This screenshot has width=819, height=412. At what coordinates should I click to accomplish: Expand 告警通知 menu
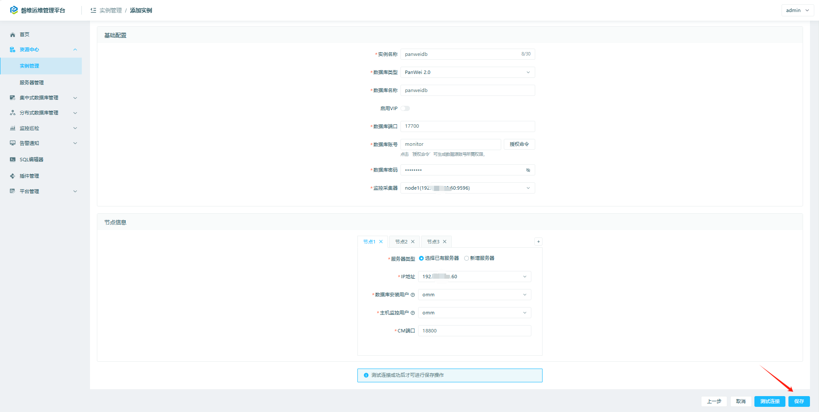75,143
